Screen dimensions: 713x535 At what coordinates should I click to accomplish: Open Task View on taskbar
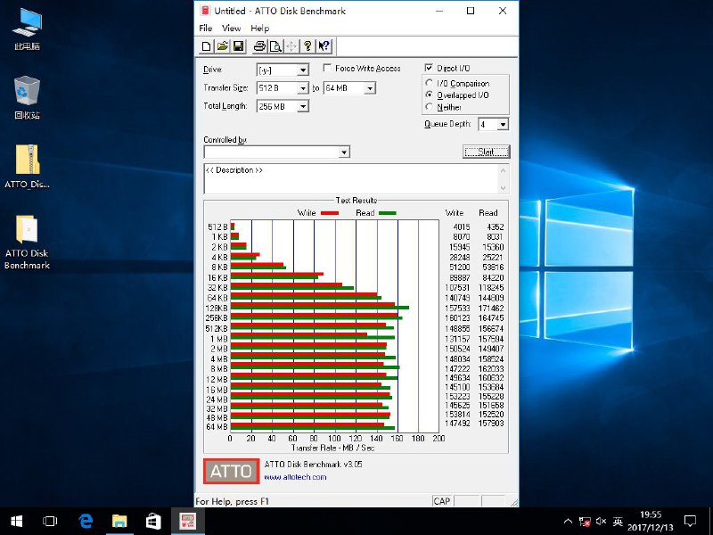pyautogui.click(x=50, y=521)
